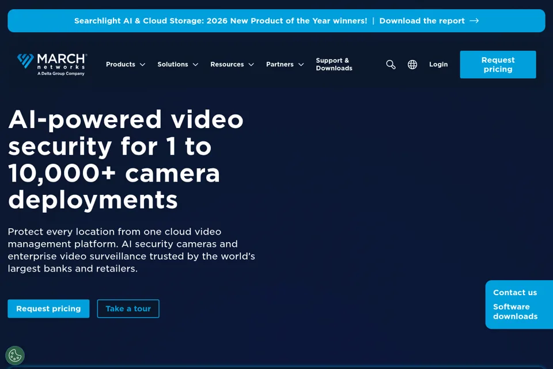Viewport: 553px width, 369px height.
Task: Click the March Networks logo
Action: pos(52,64)
